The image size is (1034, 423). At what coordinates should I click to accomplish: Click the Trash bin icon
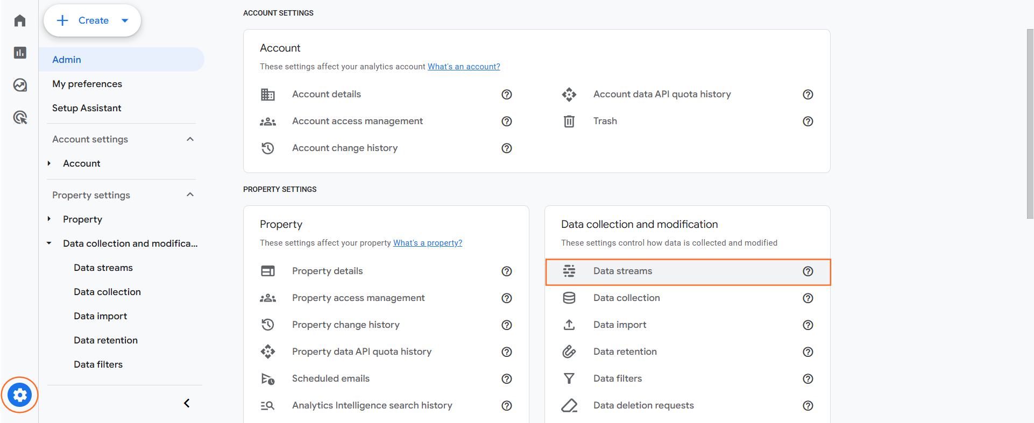coord(569,121)
